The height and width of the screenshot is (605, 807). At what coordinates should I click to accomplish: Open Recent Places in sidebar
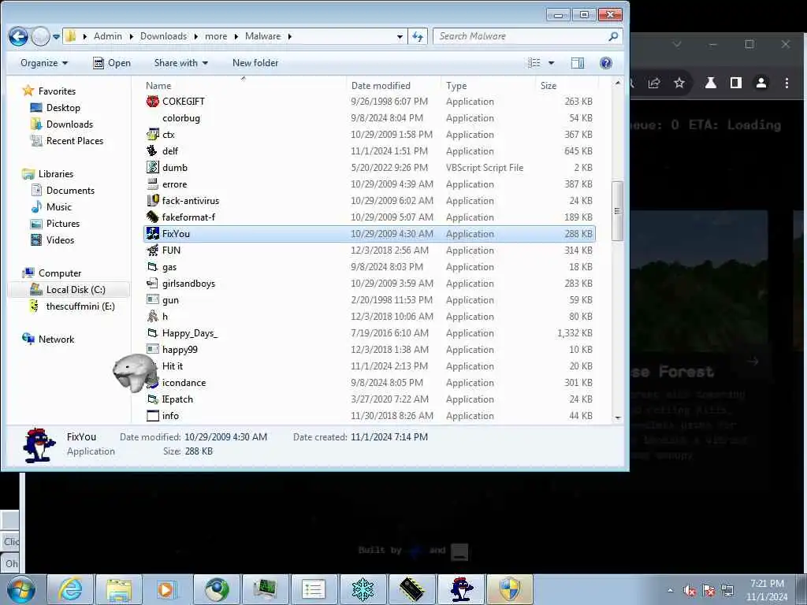coord(75,140)
